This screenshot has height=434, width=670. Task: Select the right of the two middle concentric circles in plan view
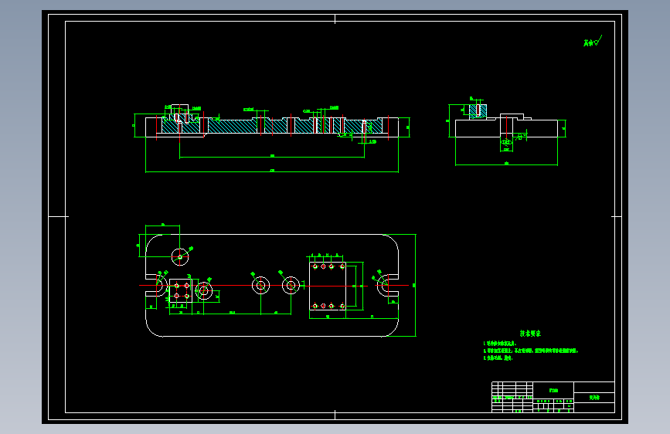pyautogui.click(x=291, y=286)
